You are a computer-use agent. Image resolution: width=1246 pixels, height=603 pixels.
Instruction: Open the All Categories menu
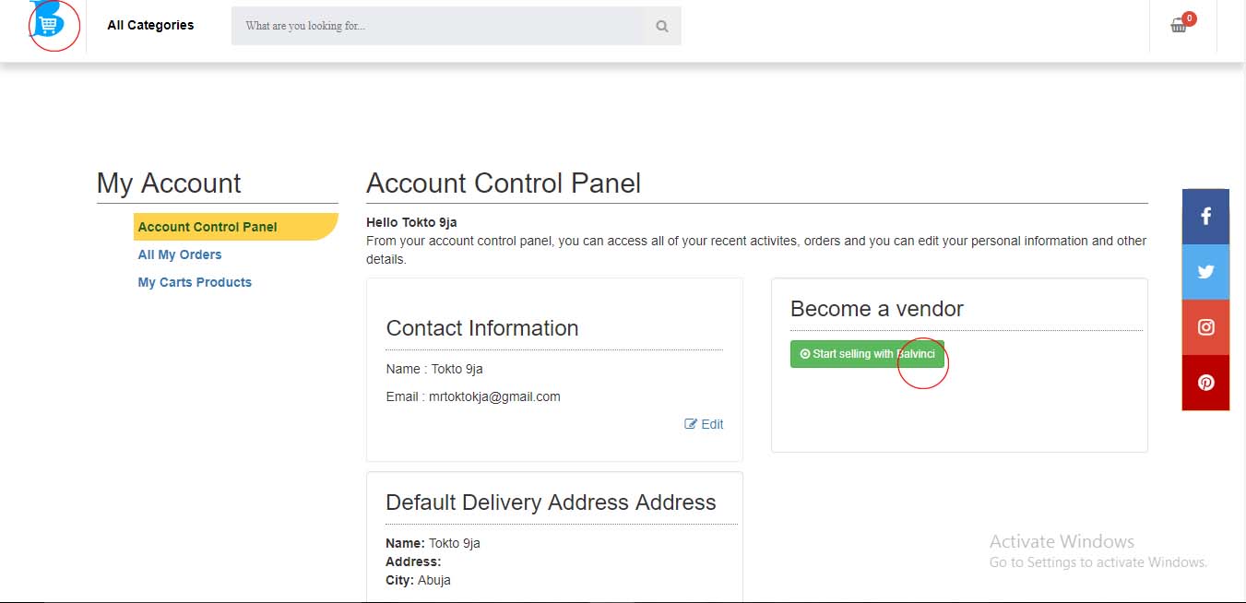[150, 26]
